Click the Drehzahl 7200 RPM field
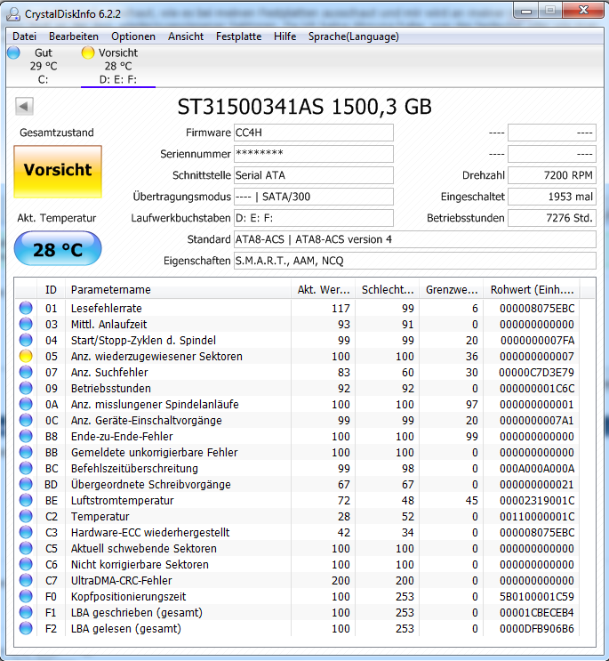This screenshot has height=661, width=609. click(552, 175)
